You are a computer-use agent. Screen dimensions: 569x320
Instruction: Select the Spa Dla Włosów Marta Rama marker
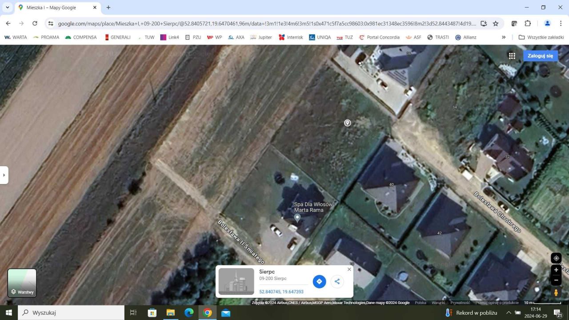click(297, 218)
